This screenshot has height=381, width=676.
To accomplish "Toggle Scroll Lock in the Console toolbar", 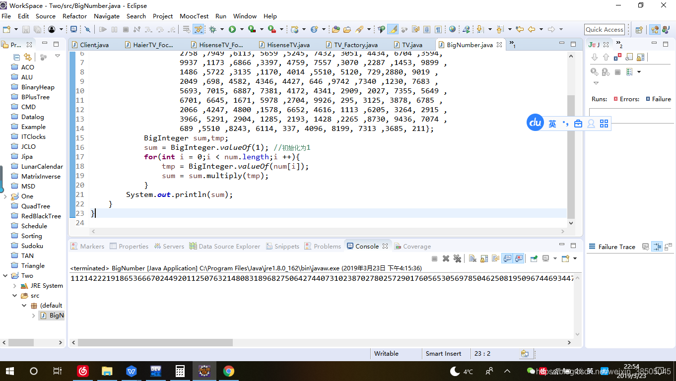I will (x=484, y=258).
